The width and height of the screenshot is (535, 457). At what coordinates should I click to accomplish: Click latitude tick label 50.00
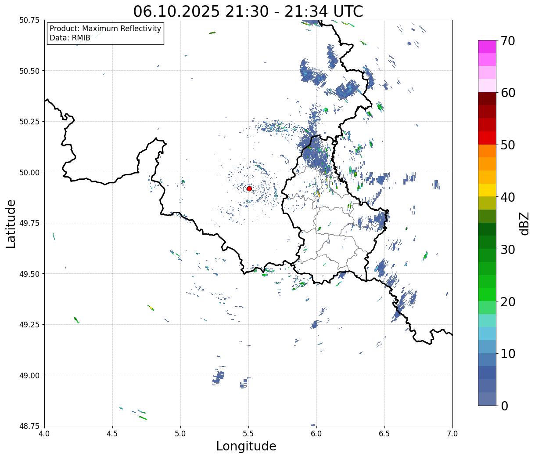tap(29, 172)
